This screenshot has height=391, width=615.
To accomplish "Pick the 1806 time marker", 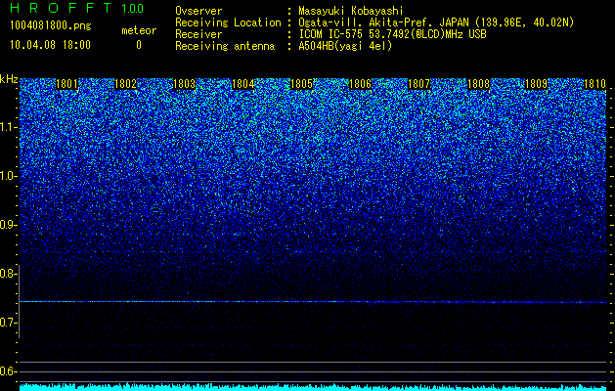I will (x=360, y=84).
